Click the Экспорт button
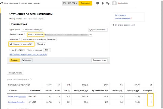 point(27,60)
